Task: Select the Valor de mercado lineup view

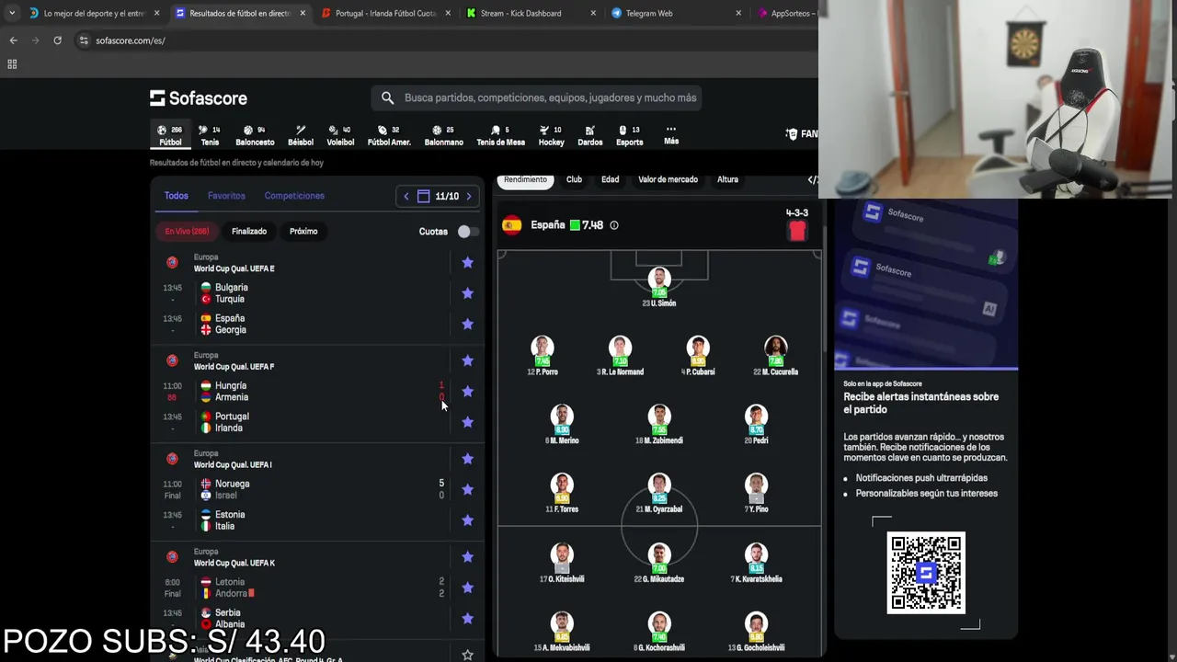Action: tap(668, 180)
